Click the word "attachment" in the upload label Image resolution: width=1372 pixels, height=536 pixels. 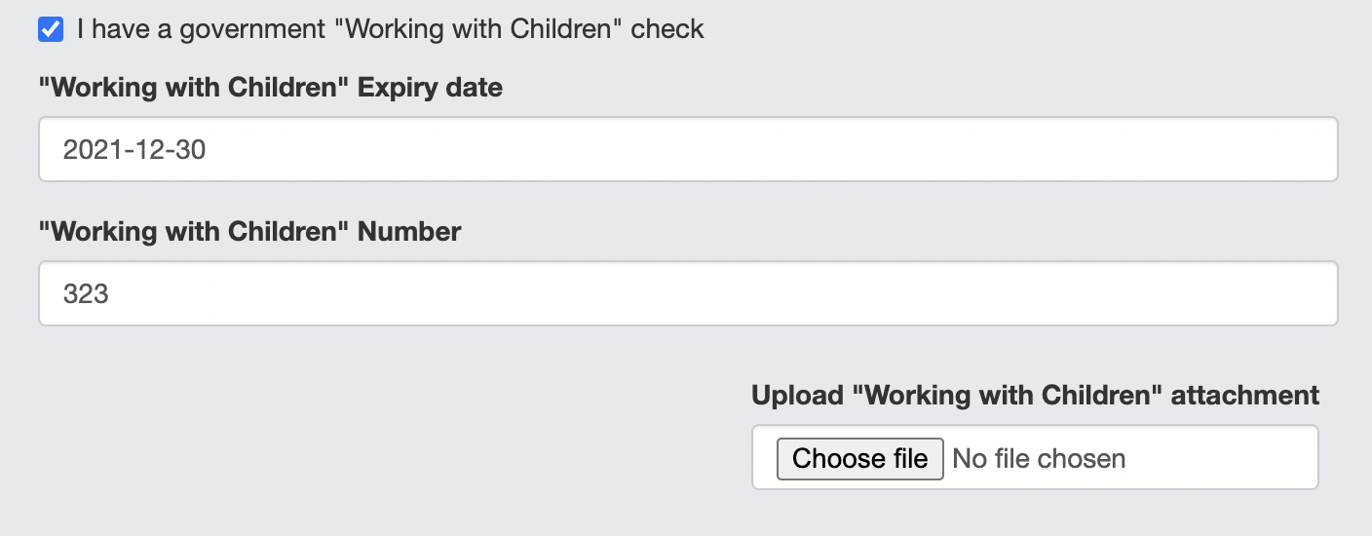tap(1244, 395)
